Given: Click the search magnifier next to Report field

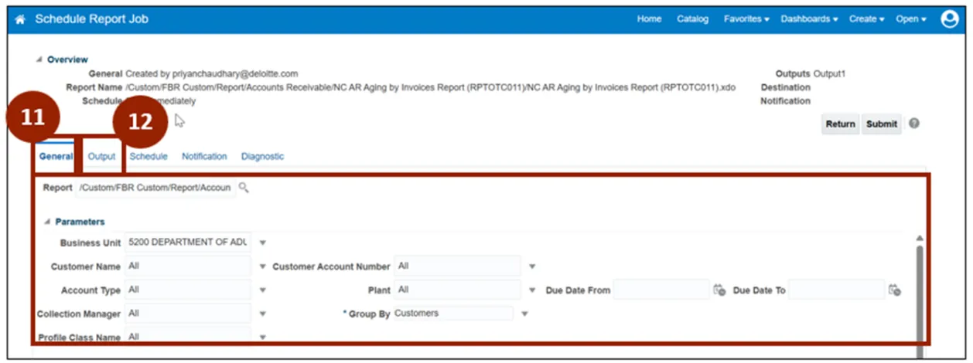Looking at the screenshot, I should pos(244,188).
